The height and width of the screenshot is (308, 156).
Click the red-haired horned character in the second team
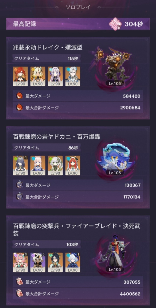tap(73, 165)
